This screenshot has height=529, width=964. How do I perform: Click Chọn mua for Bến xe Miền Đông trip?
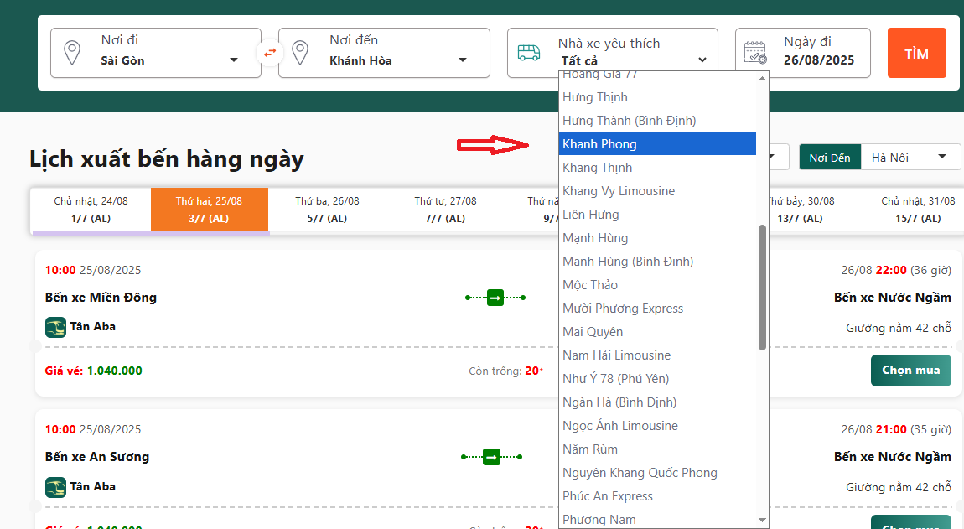910,370
